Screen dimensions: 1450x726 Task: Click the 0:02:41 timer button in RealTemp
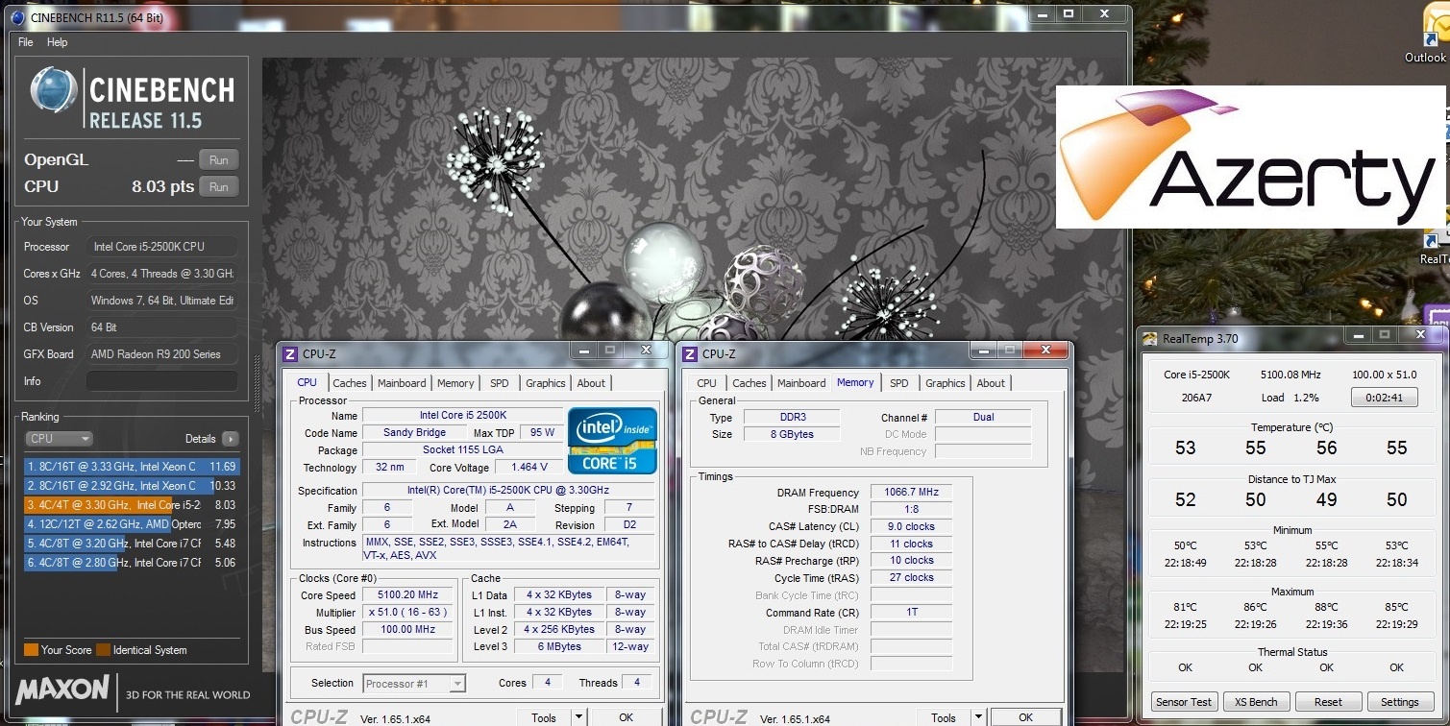pos(1384,398)
